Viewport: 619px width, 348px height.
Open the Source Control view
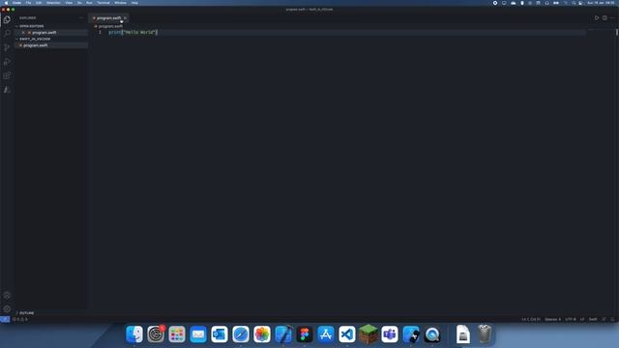[x=7, y=47]
